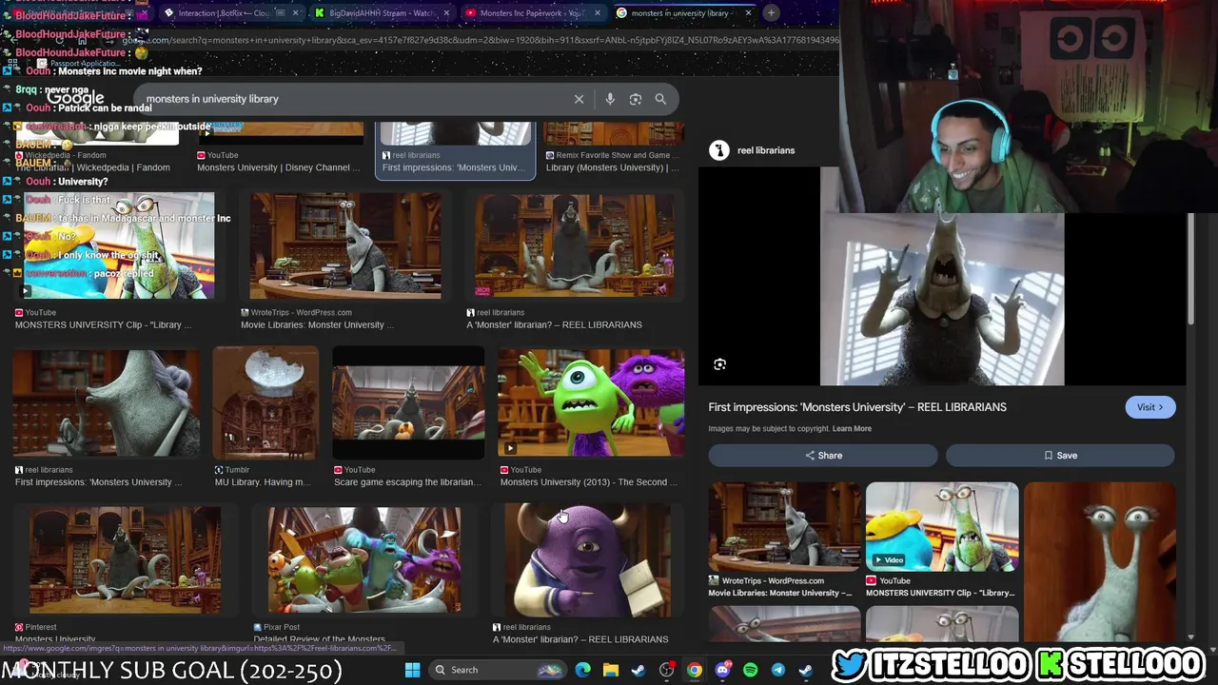Open 'Movie Libraries: Monster University' WriteTrips result

tap(344, 245)
